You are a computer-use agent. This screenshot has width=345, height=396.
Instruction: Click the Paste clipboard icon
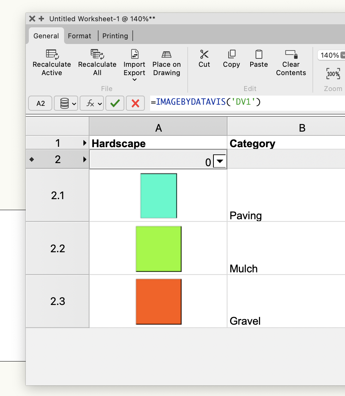259,54
